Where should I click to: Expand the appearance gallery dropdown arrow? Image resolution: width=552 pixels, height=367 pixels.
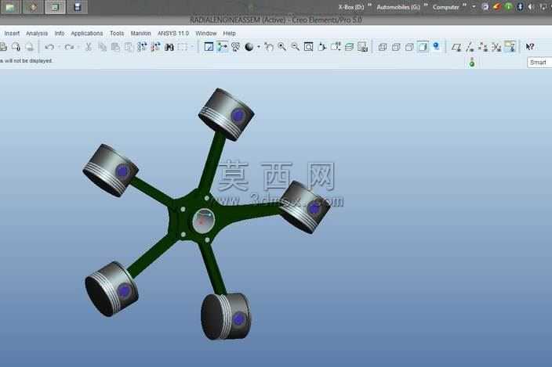pos(259,47)
